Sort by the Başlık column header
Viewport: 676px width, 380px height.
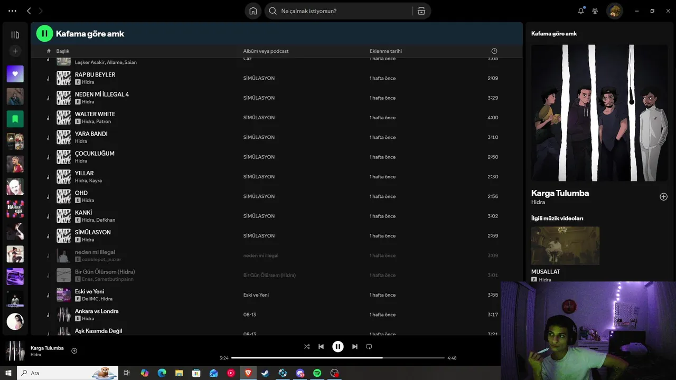tap(63, 51)
